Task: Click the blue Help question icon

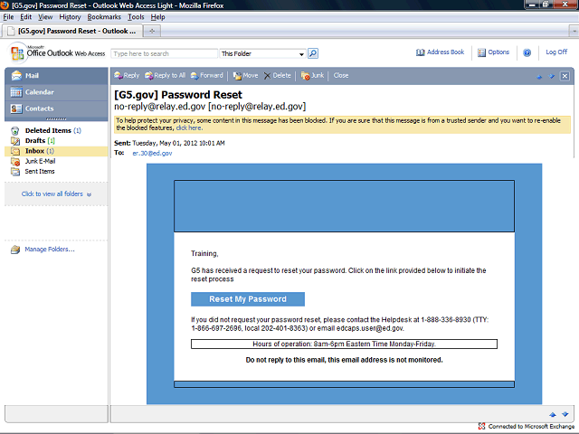Action: coord(527,52)
